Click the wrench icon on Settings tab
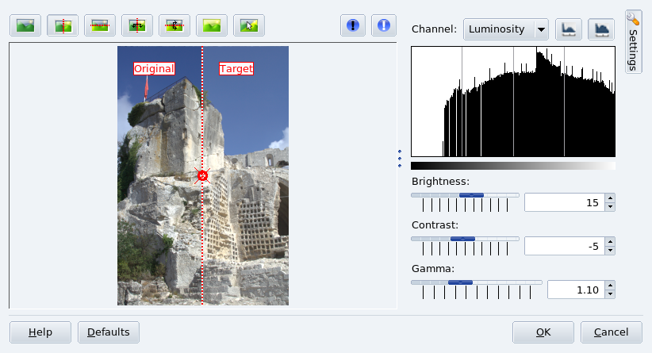652x353 pixels. click(633, 19)
